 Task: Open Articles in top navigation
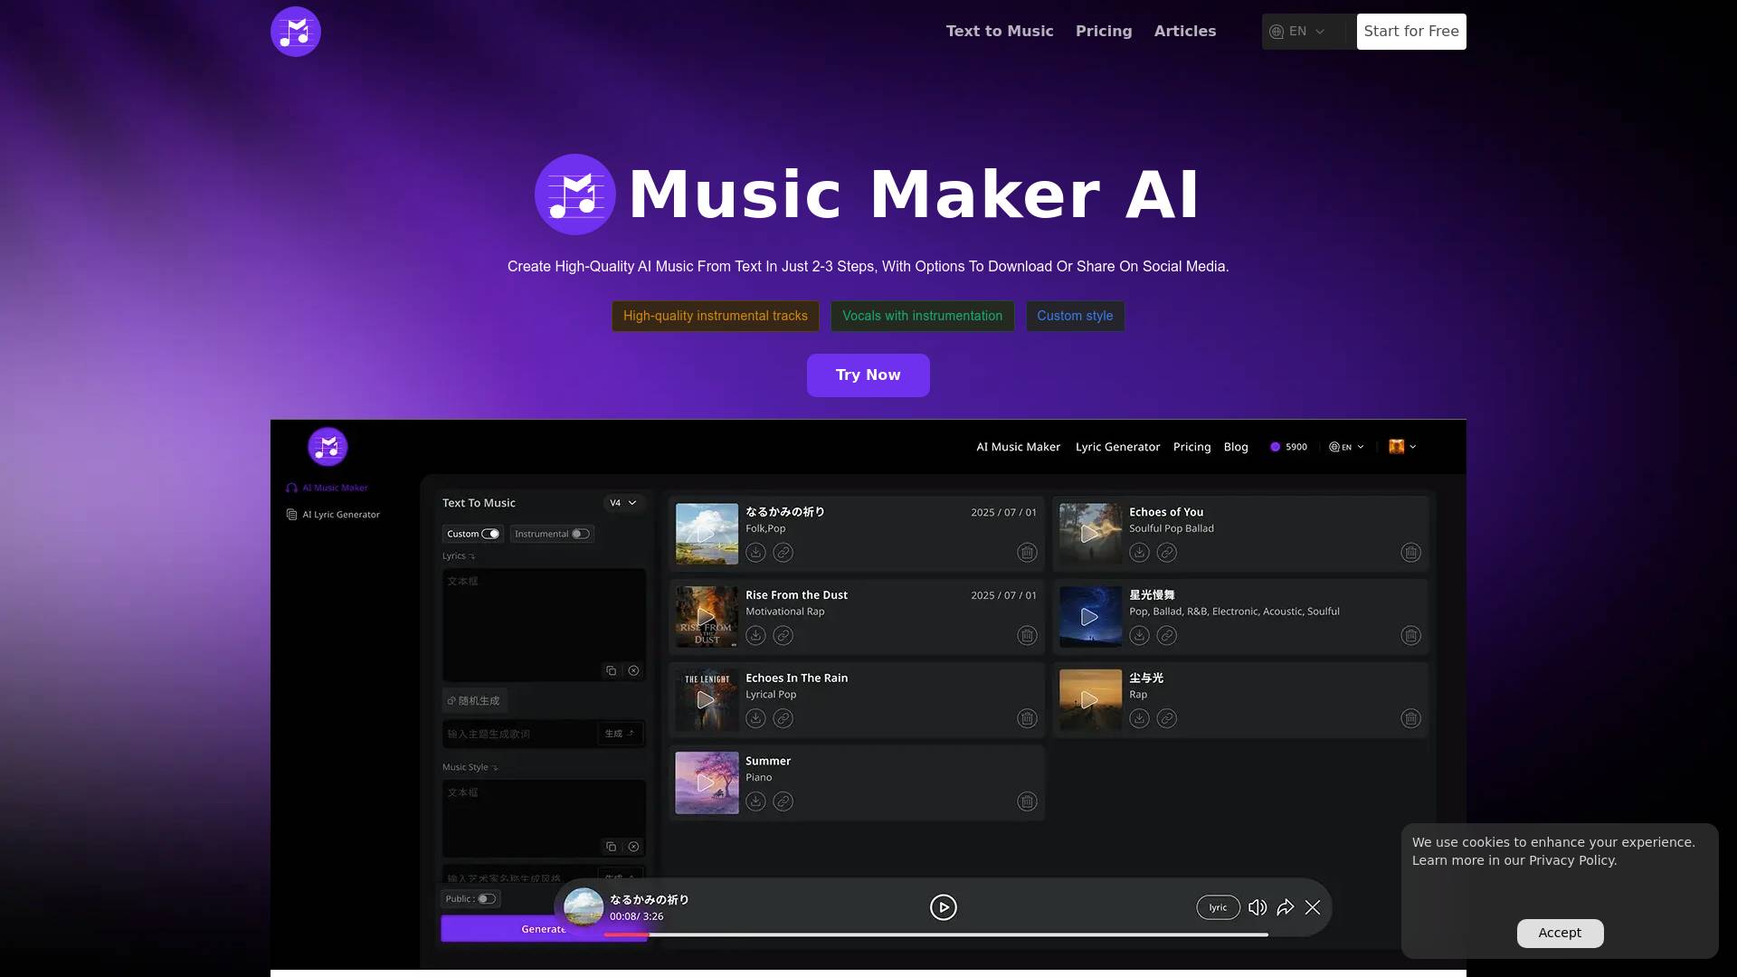(x=1185, y=31)
